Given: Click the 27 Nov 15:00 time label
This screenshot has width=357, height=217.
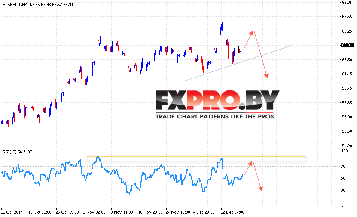Looking at the screenshot, I should [178, 212].
